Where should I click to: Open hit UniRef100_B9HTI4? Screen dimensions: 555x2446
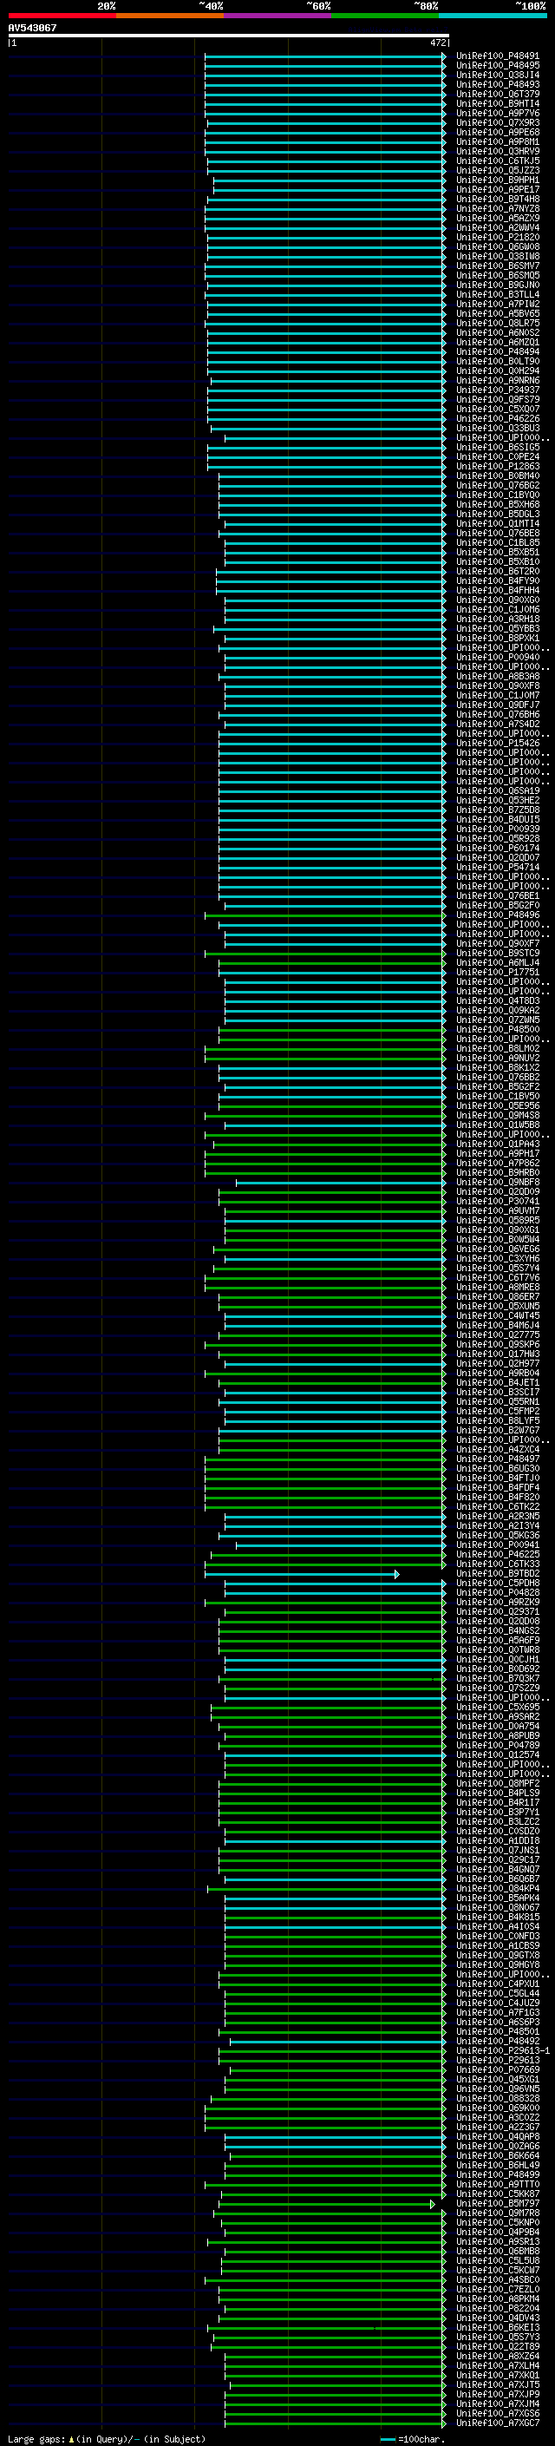click(x=498, y=103)
